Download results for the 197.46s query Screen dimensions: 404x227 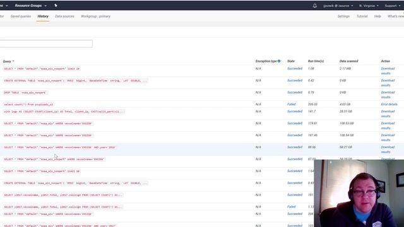click(x=388, y=137)
